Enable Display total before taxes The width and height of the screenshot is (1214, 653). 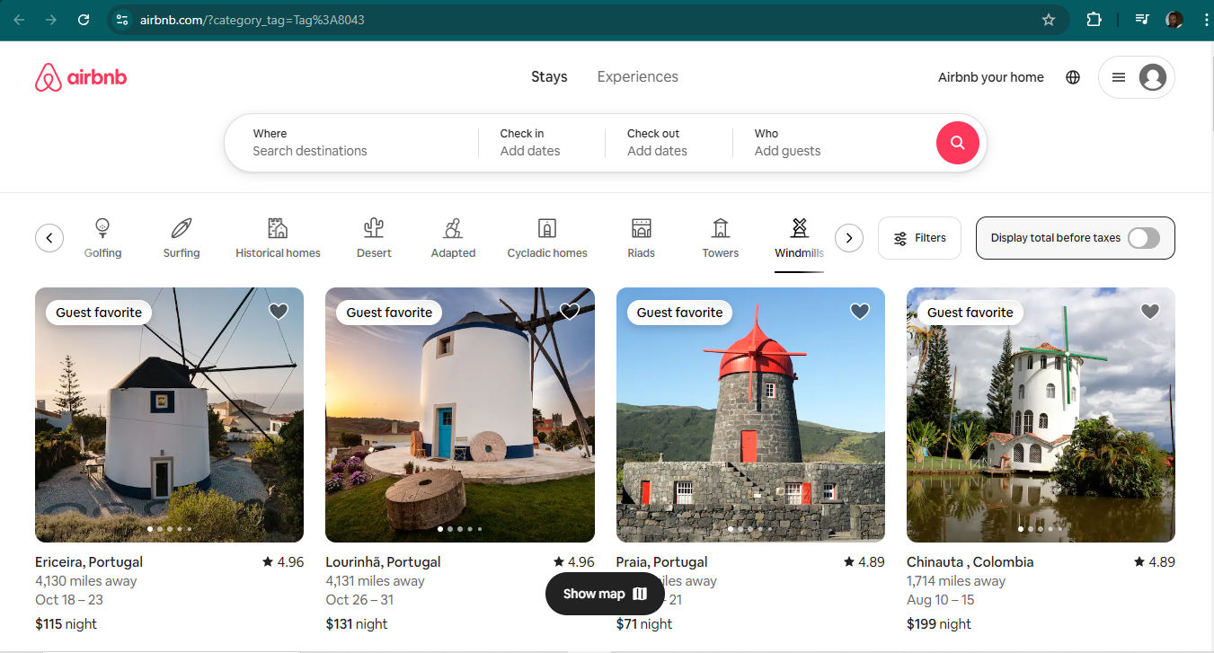pyautogui.click(x=1142, y=238)
